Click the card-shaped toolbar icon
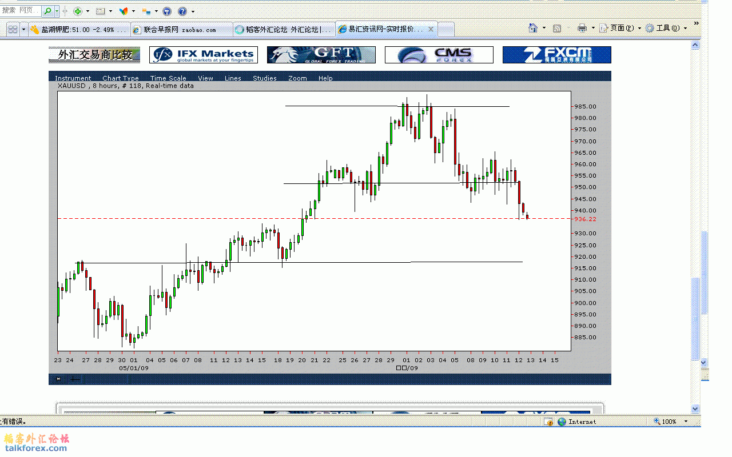The image size is (732, 457). pos(100,11)
